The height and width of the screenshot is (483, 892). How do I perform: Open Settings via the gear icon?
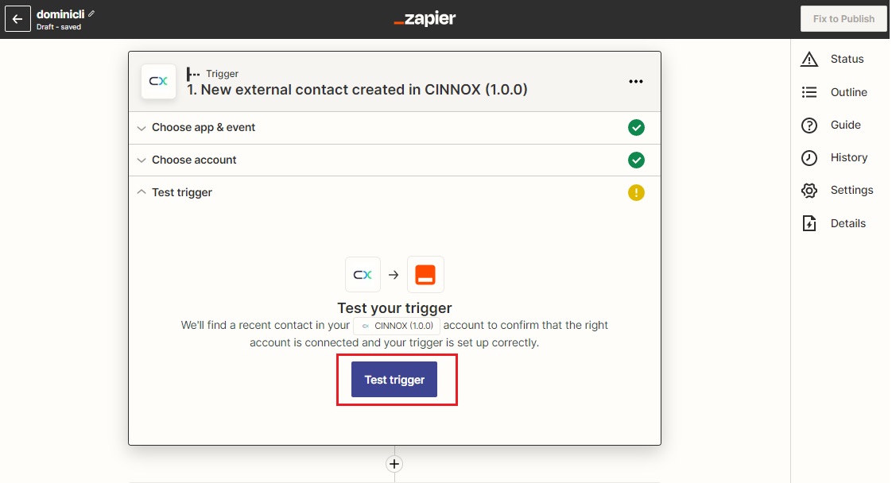(x=809, y=191)
